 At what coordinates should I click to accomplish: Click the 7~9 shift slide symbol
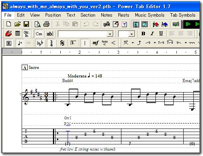point(161,43)
